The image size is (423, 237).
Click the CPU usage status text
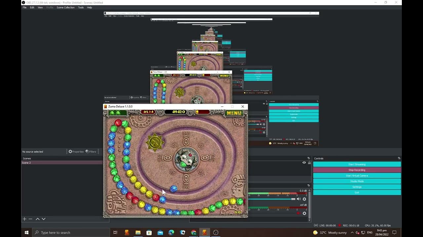(x=378, y=225)
